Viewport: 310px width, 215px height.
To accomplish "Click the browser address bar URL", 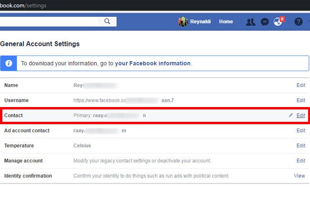I will pyautogui.click(x=23, y=5).
